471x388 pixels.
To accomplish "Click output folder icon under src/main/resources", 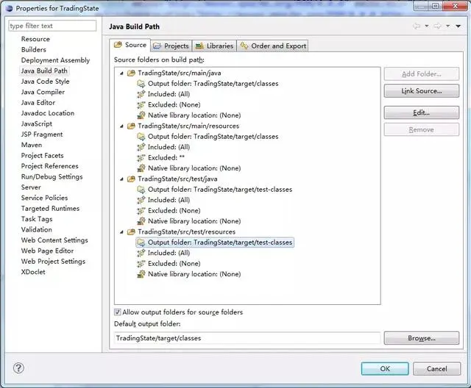I will click(x=141, y=137).
